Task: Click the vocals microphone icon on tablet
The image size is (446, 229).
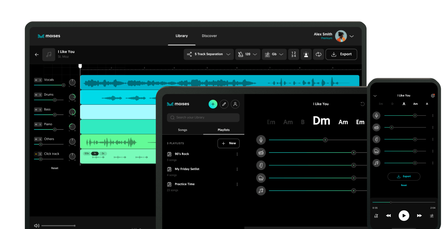Action: [261, 140]
